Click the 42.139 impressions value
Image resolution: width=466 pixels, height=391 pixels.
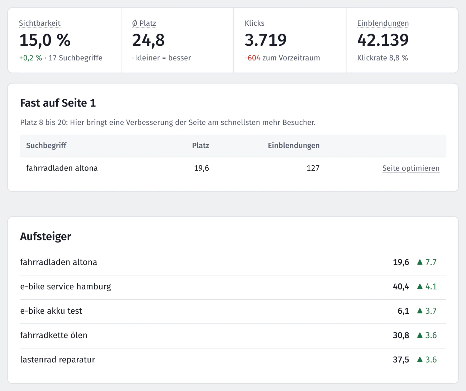point(383,40)
